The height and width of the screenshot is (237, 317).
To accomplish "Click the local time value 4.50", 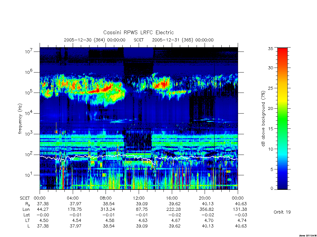I will pyautogui.click(x=44, y=220).
